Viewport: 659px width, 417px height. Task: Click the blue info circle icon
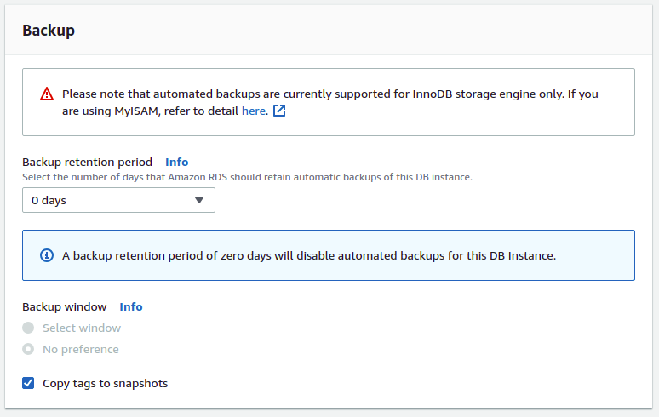47,255
